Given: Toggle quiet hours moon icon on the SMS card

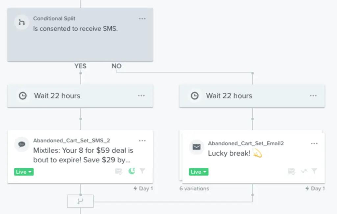Looking at the screenshot, I should tap(132, 171).
